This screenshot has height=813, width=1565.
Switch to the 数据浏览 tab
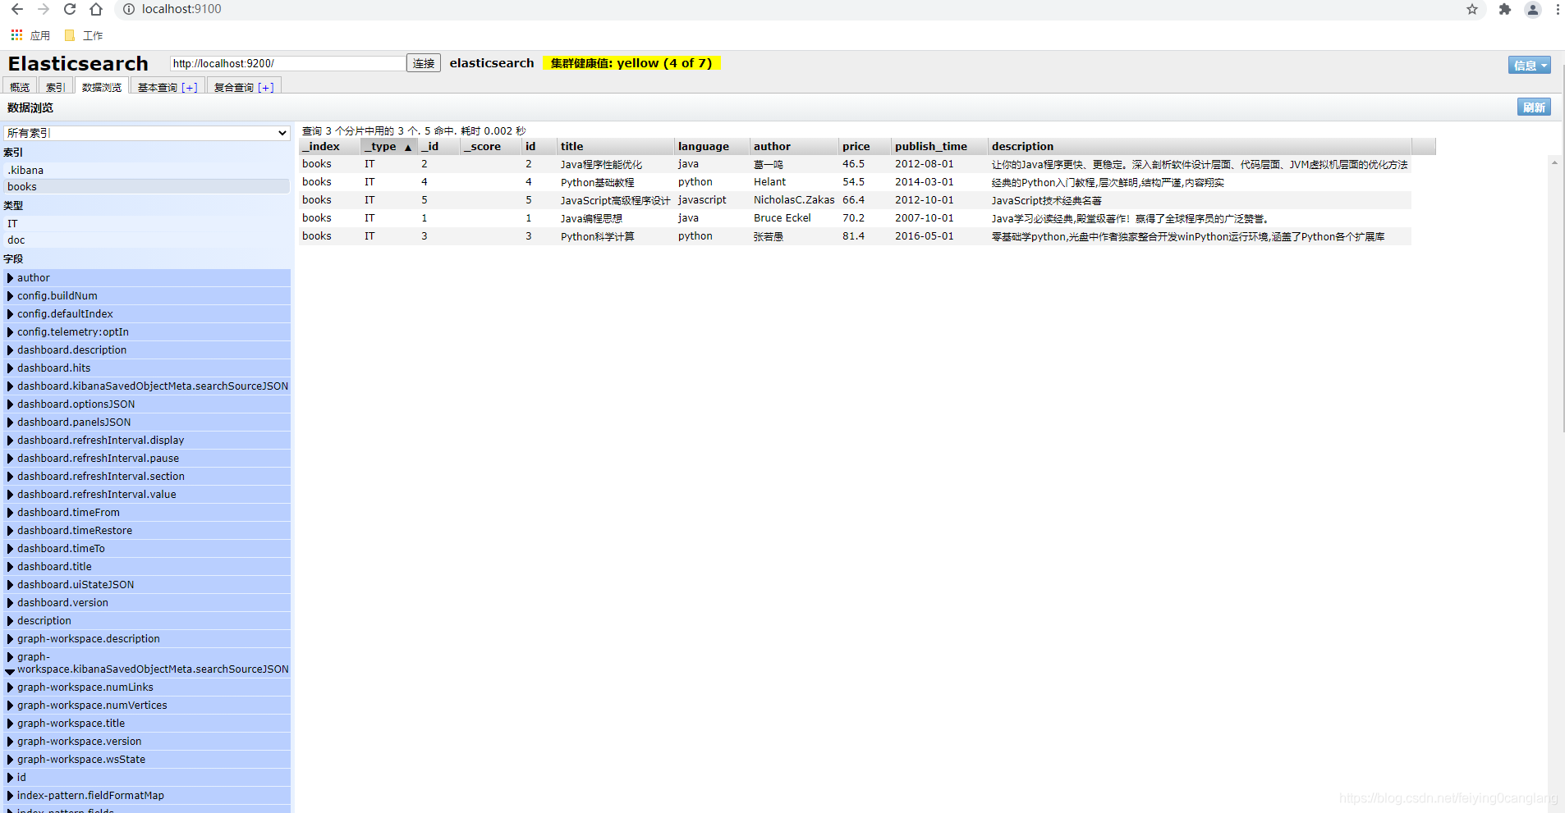pos(102,87)
